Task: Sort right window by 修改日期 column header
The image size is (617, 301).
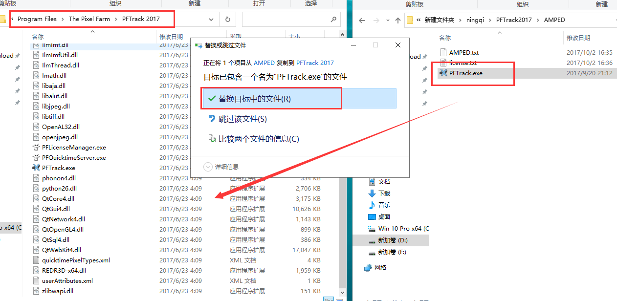Action: point(578,38)
